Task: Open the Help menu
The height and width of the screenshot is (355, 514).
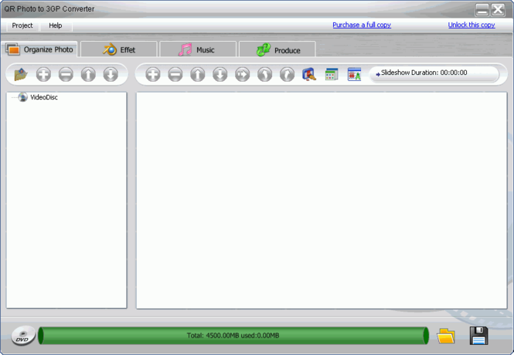Action: 56,25
